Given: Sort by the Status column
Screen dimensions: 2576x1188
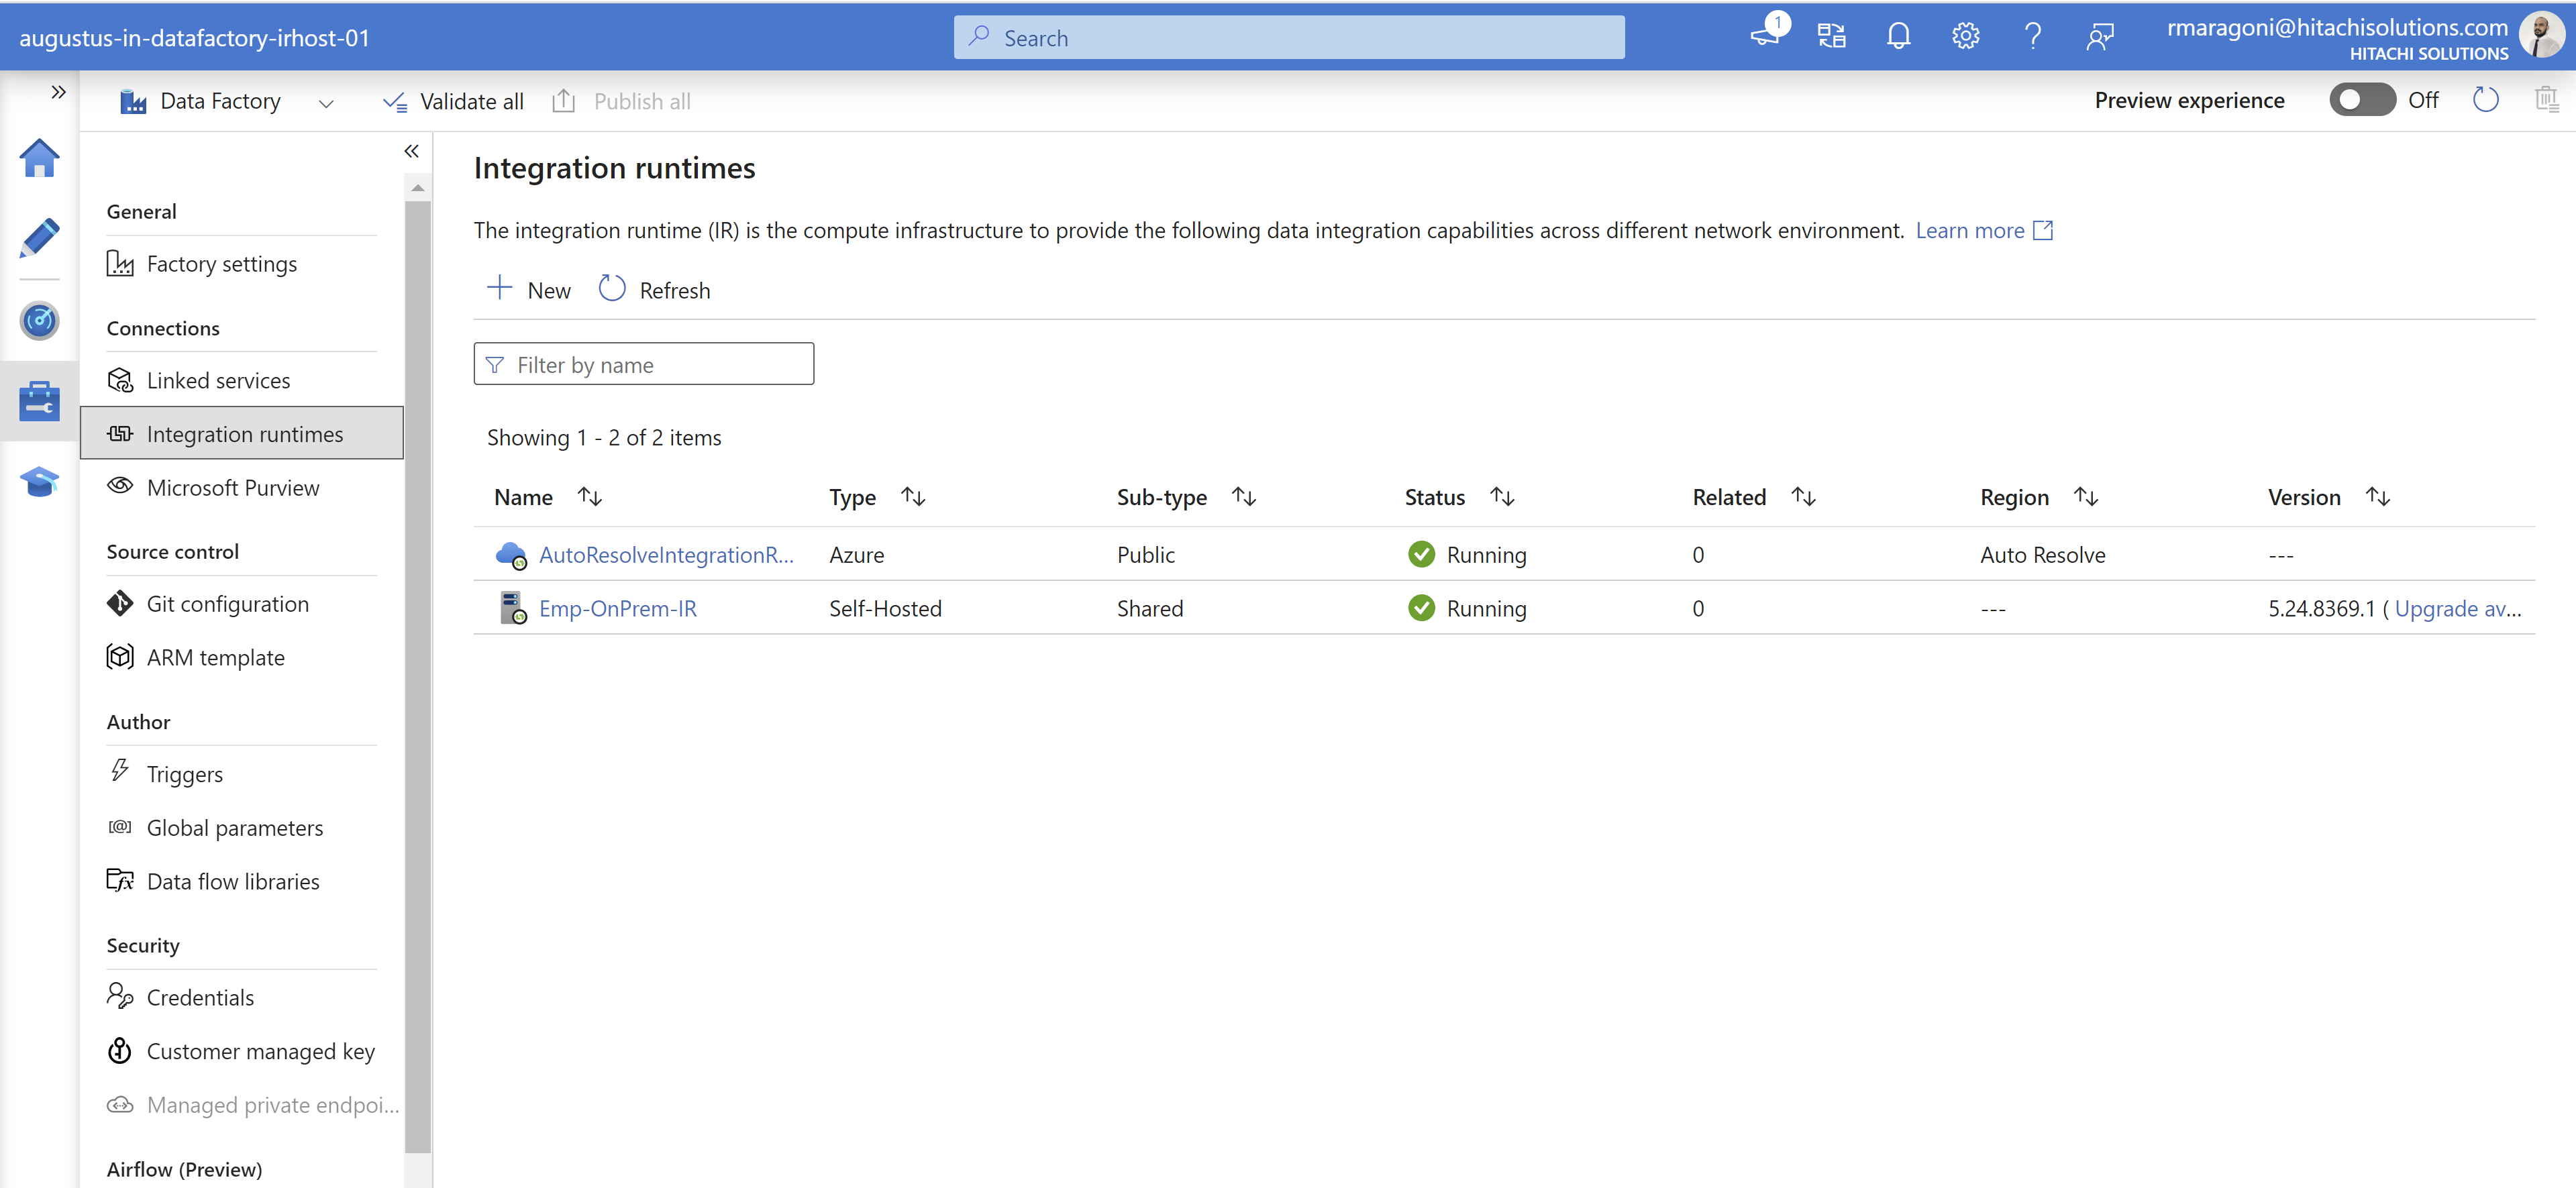Looking at the screenshot, I should pos(1502,496).
